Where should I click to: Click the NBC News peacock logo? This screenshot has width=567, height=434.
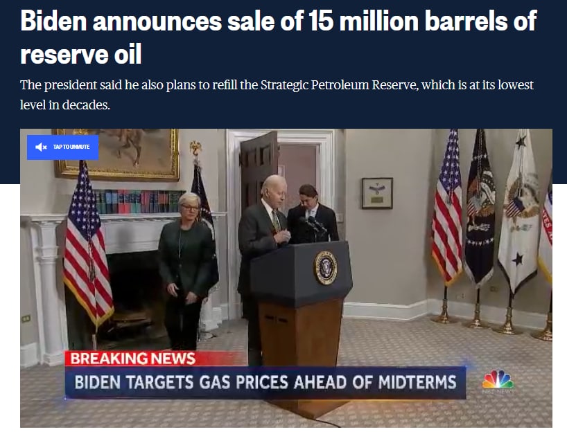498,381
